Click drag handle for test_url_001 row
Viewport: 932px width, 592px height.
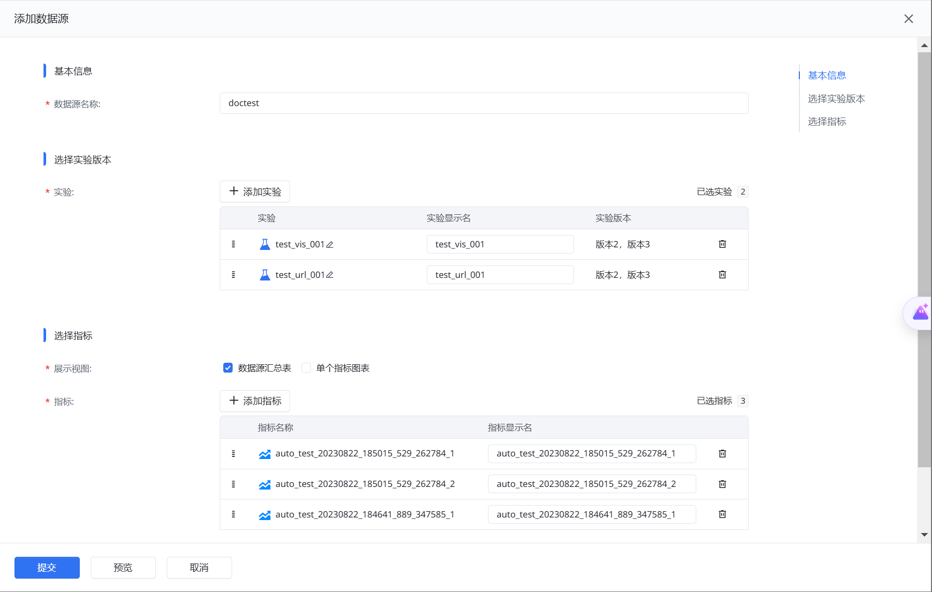233,275
